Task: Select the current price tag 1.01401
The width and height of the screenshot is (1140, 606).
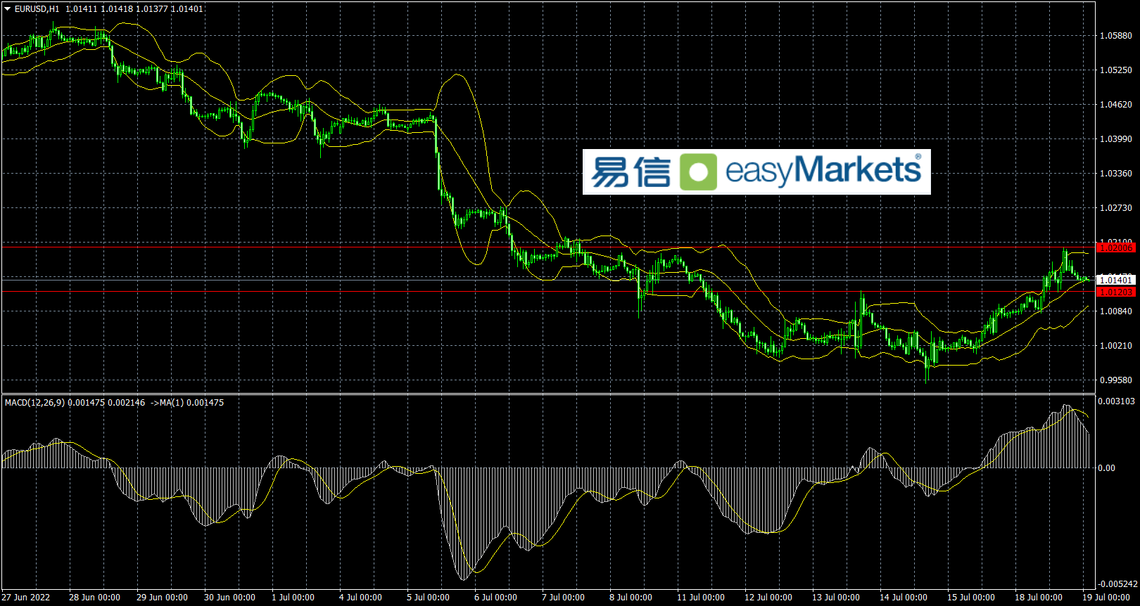Action: coord(1116,280)
